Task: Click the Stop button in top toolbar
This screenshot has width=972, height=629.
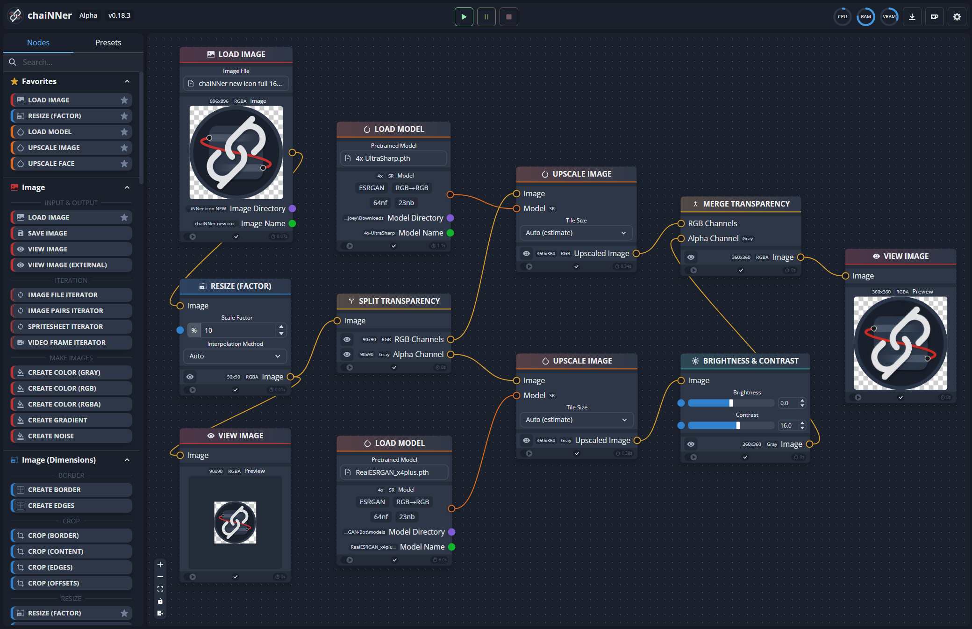Action: pos(508,17)
